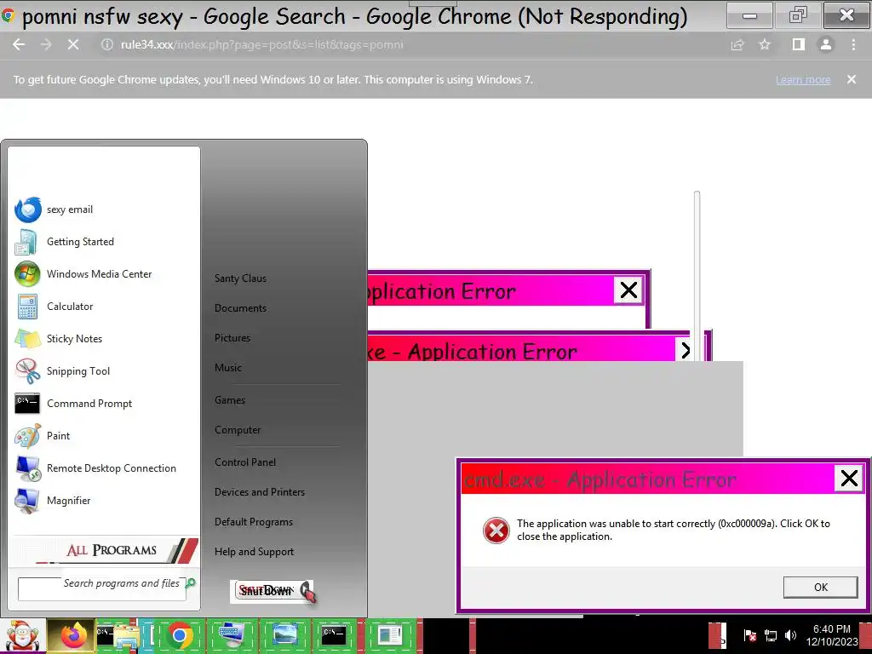Close the topmost background Application Error window

click(x=628, y=290)
